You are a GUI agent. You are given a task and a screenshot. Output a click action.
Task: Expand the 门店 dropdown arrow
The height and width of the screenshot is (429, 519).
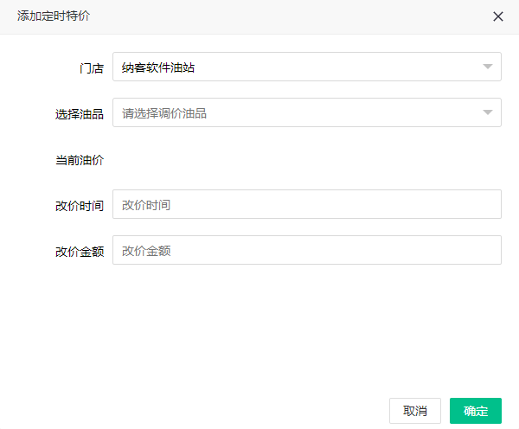tap(487, 67)
